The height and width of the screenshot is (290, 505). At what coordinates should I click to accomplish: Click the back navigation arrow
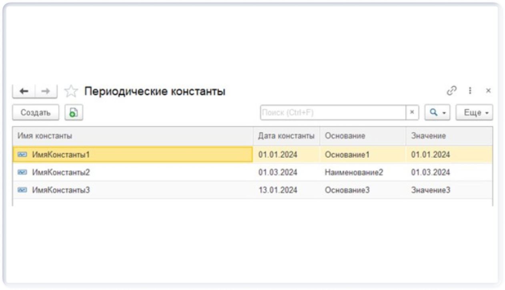point(24,91)
